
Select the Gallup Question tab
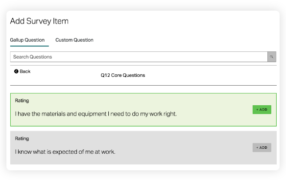point(27,40)
